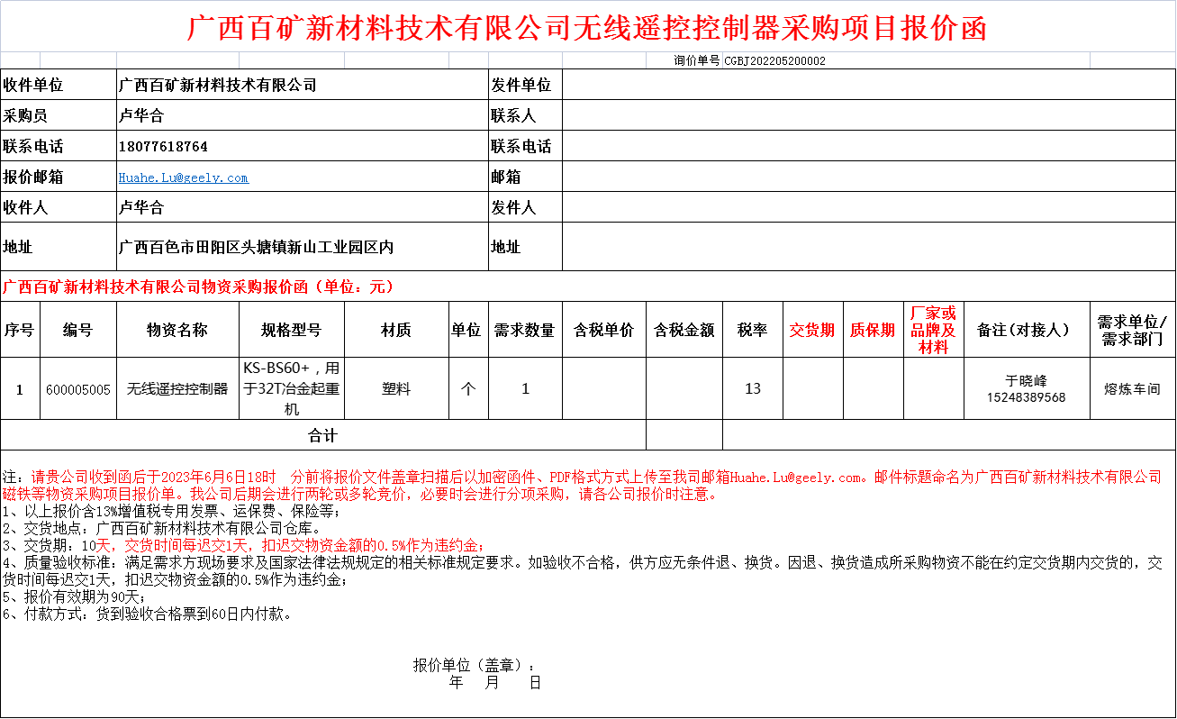Select department cell 熔炼车间
This screenshot has width=1177, height=719.
1133,389
